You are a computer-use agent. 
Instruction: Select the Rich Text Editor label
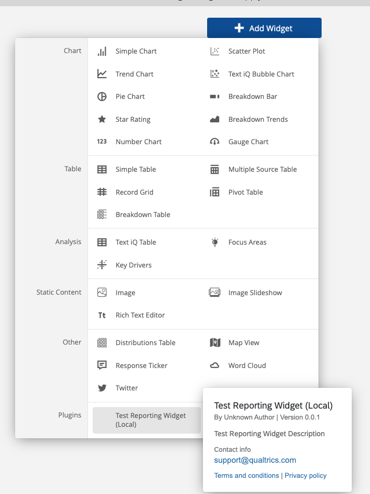pyautogui.click(x=140, y=315)
